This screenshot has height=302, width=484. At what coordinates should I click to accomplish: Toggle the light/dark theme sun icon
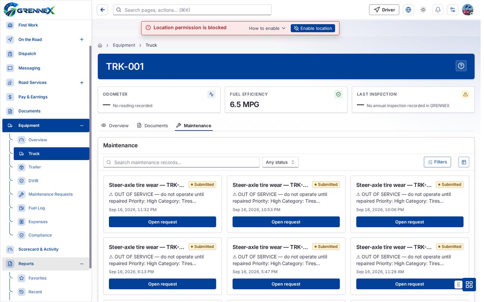pyautogui.click(x=423, y=10)
